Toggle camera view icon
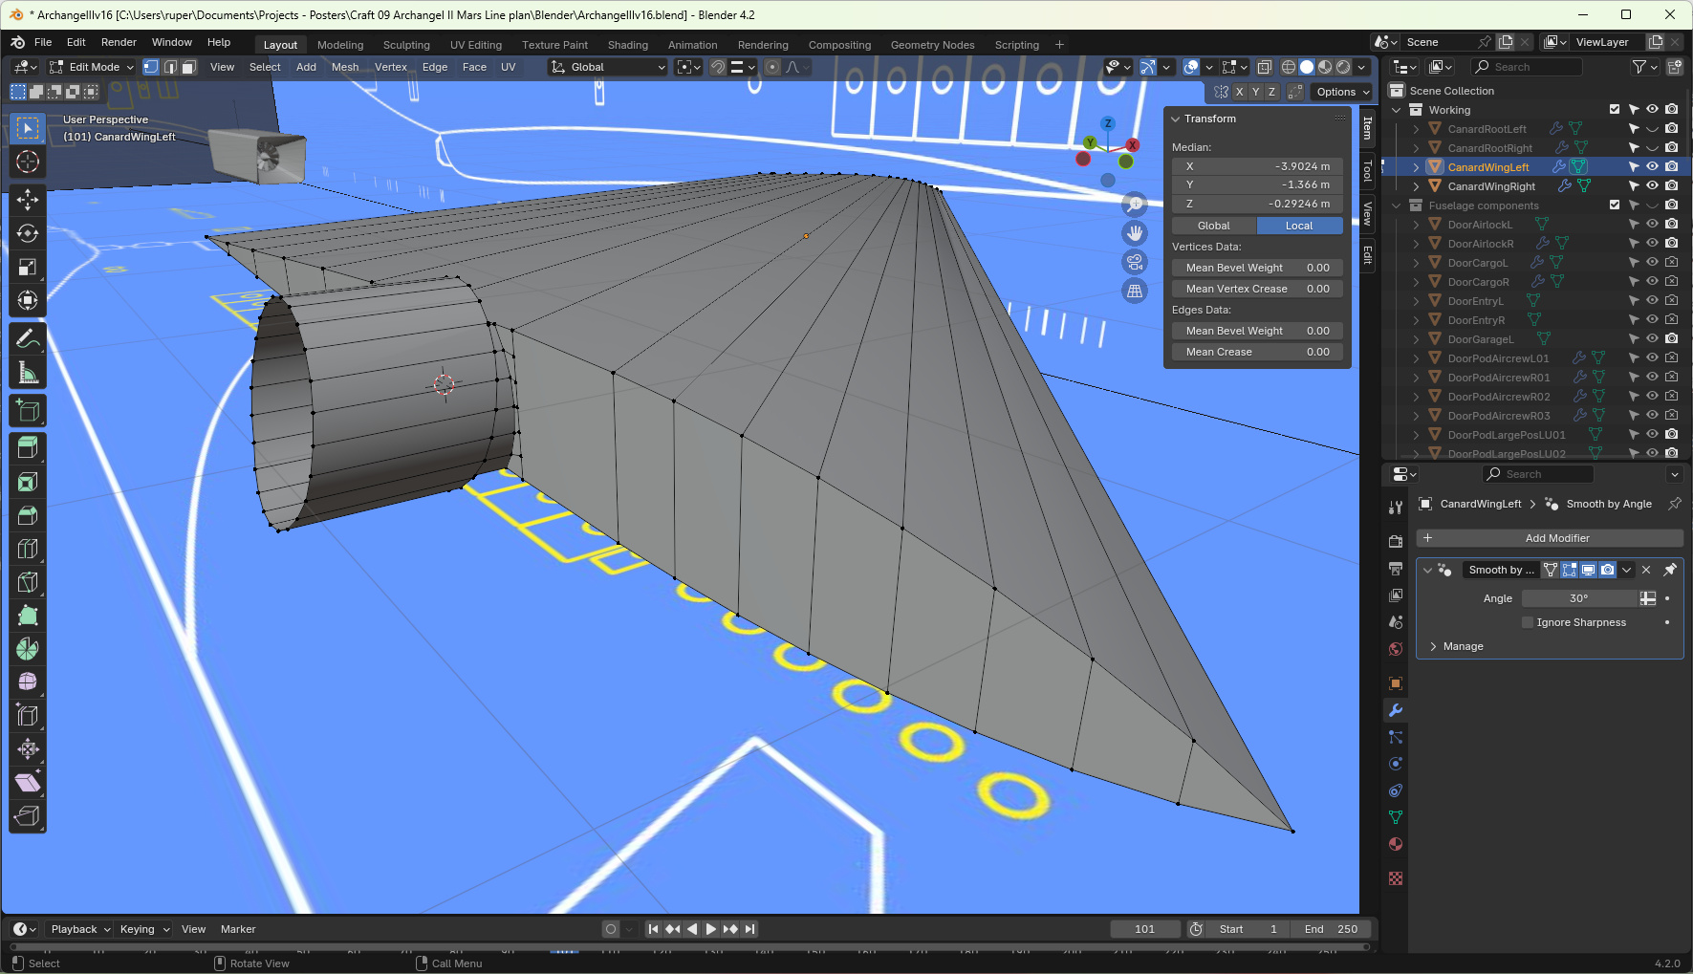Image resolution: width=1693 pixels, height=974 pixels. (1135, 262)
